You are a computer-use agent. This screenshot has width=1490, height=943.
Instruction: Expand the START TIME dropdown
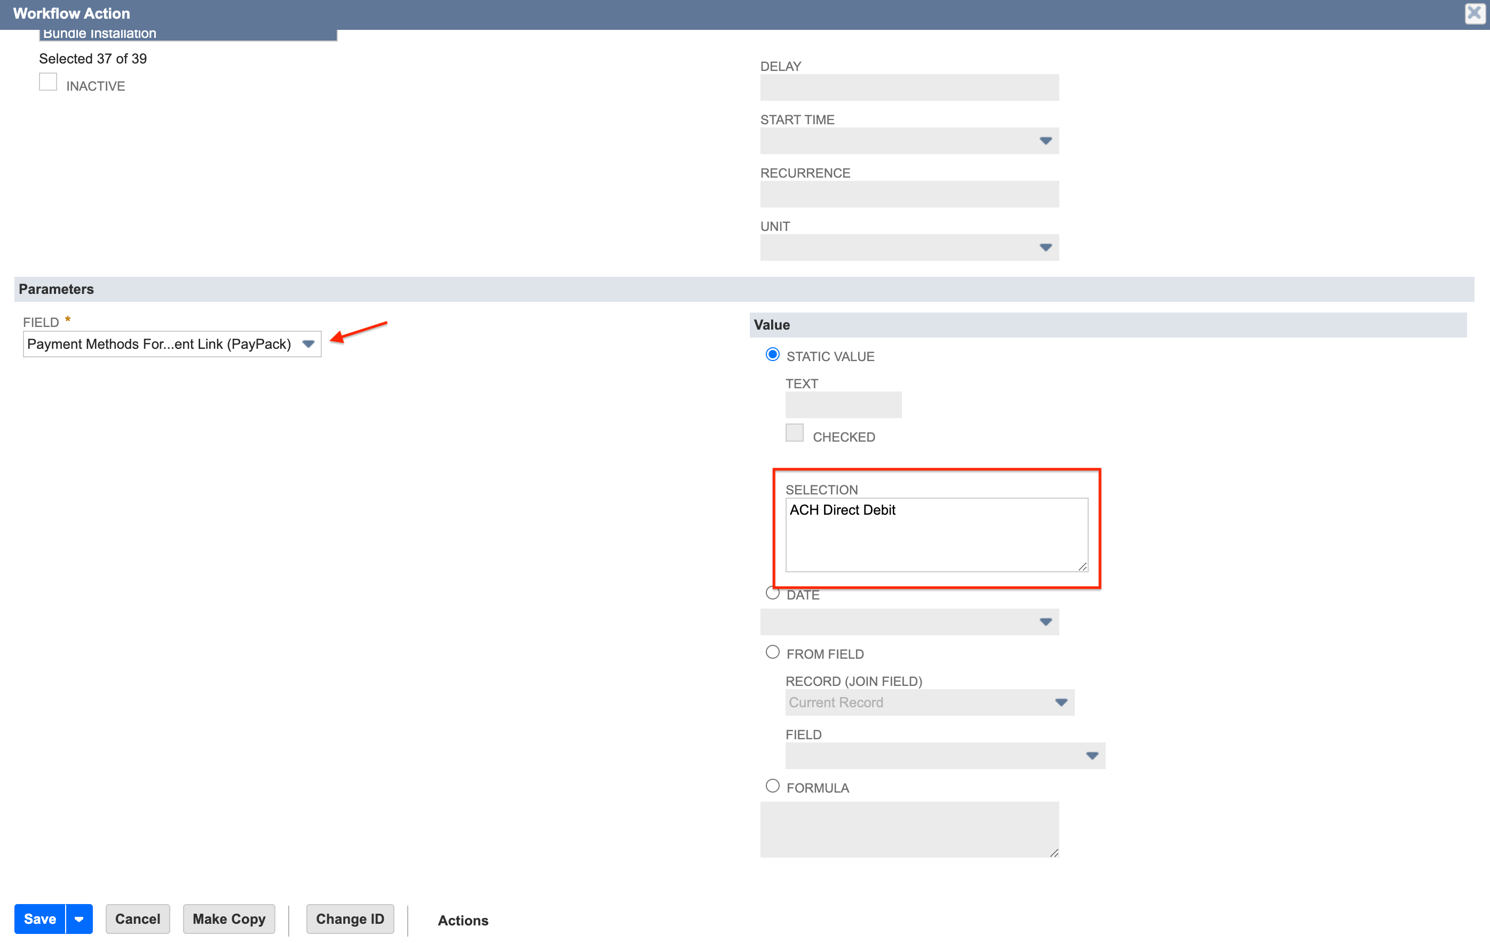[x=1045, y=141]
